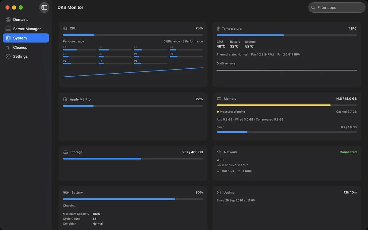Screen dimensions: 368x230
Task: Click the Swap usage bar
Action: point(287,132)
